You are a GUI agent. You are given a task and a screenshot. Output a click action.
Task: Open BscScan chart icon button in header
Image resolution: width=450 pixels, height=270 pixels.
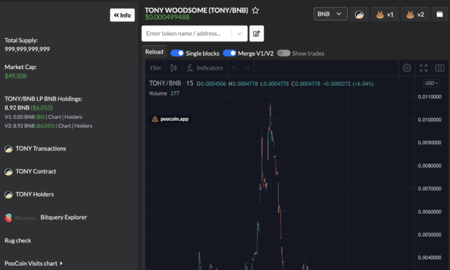(x=359, y=14)
